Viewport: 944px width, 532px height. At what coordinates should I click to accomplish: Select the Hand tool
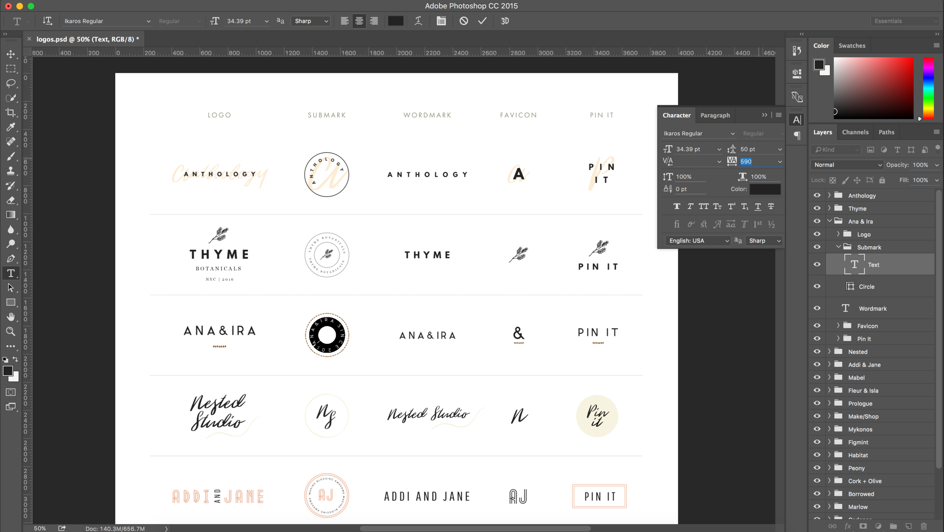pos(11,317)
